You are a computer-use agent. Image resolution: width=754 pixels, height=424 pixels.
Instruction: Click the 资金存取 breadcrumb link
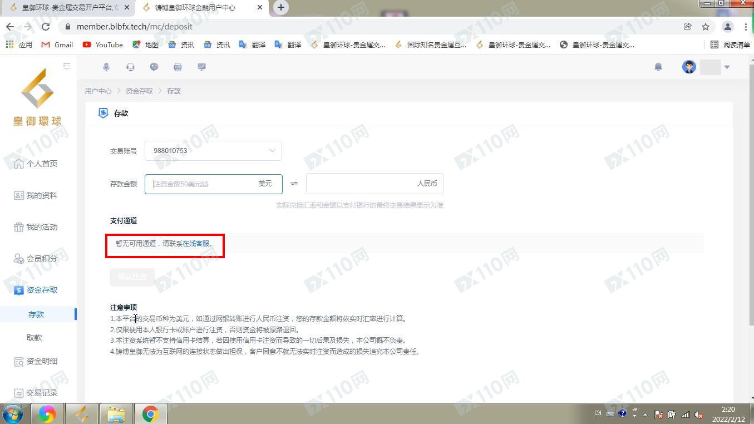[139, 91]
